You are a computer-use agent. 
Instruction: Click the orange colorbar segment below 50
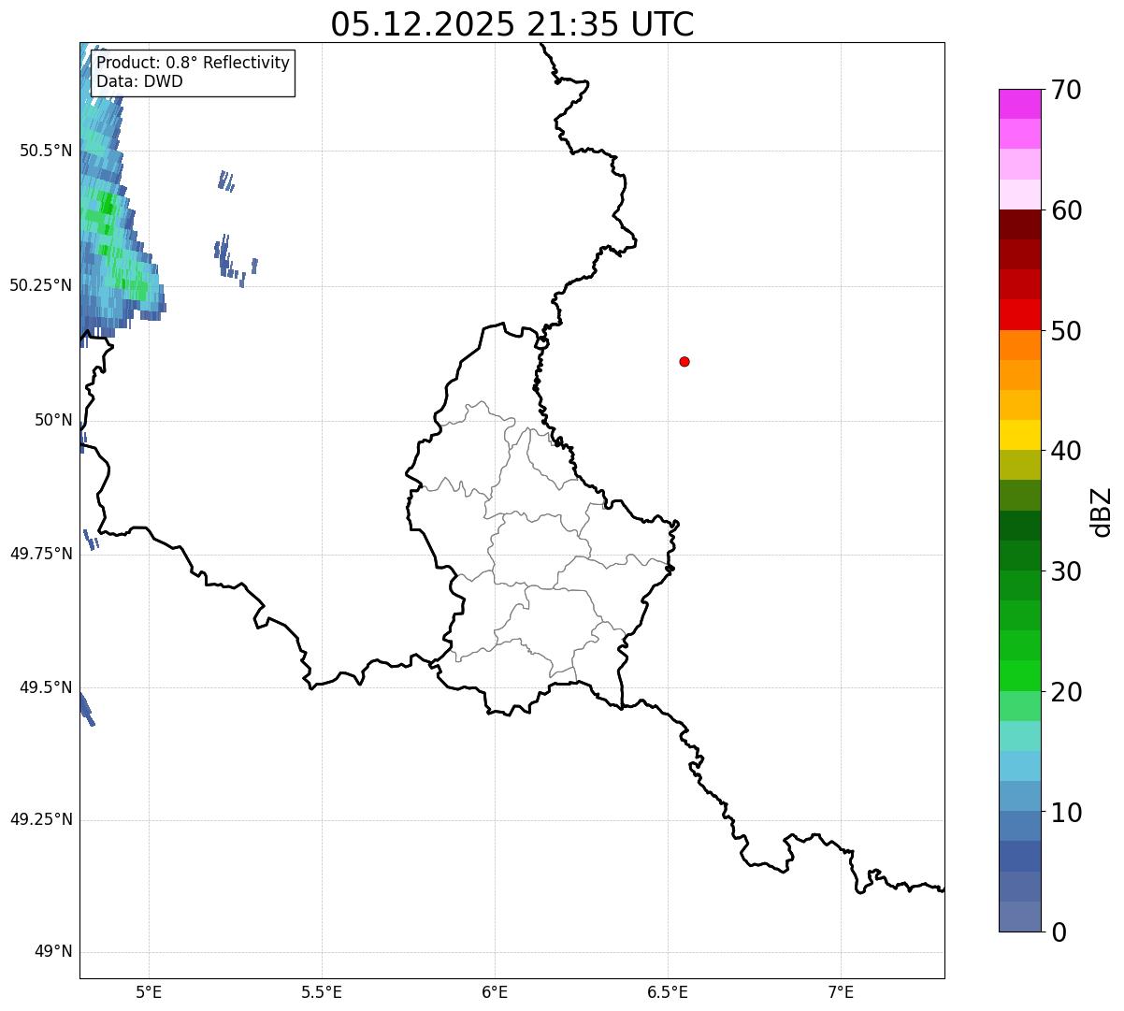[1020, 345]
